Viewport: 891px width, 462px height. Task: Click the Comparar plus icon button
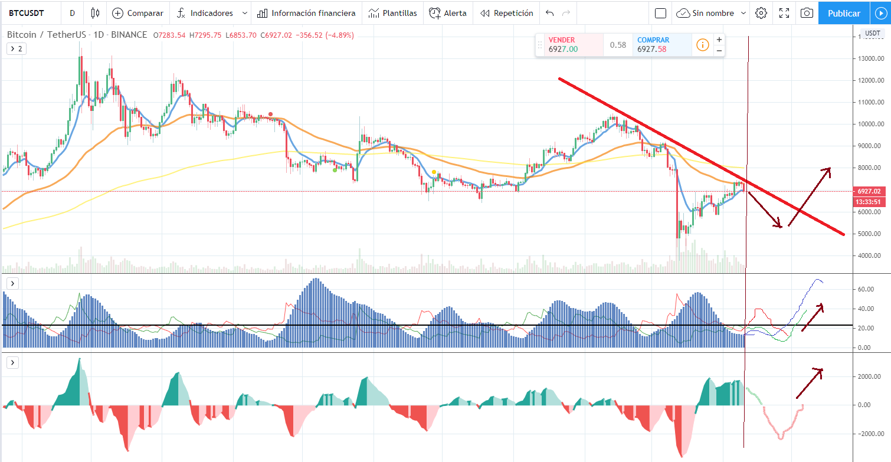tap(137, 13)
